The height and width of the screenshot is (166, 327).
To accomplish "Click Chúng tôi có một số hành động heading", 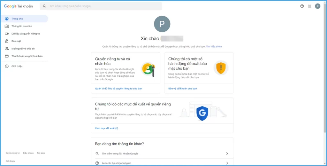I will point(187,63).
